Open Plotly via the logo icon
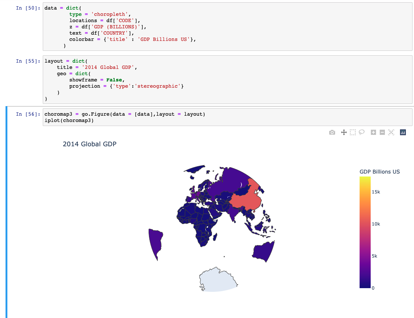This screenshot has width=414, height=318. (403, 132)
